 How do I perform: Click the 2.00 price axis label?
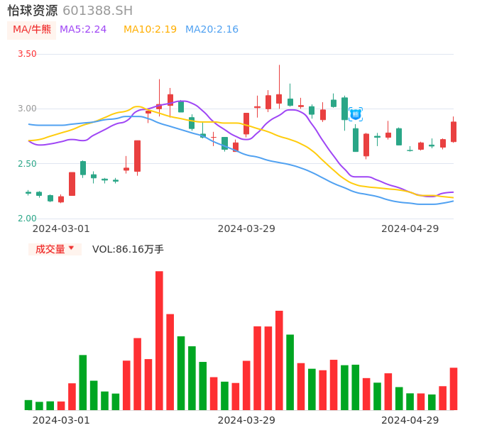point(27,219)
